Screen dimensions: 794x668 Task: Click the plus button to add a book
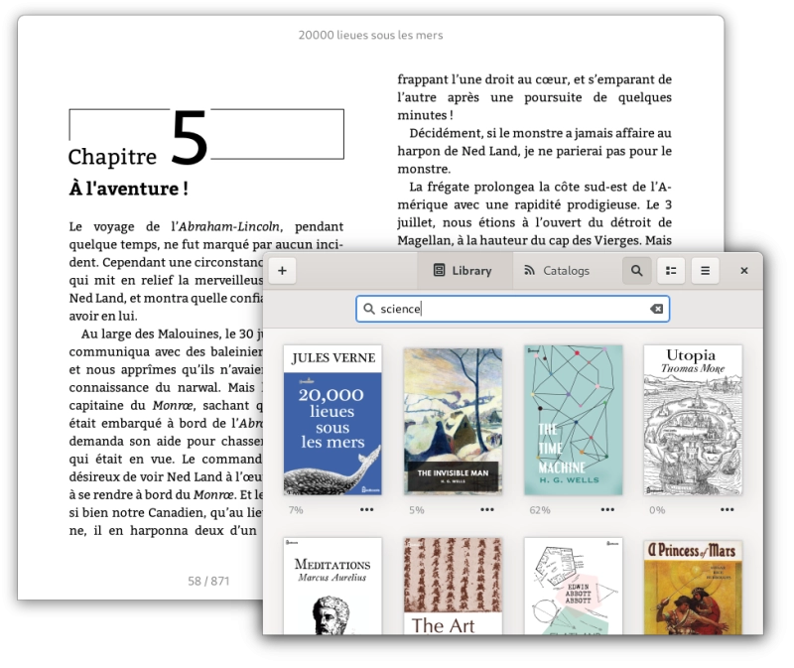click(282, 270)
